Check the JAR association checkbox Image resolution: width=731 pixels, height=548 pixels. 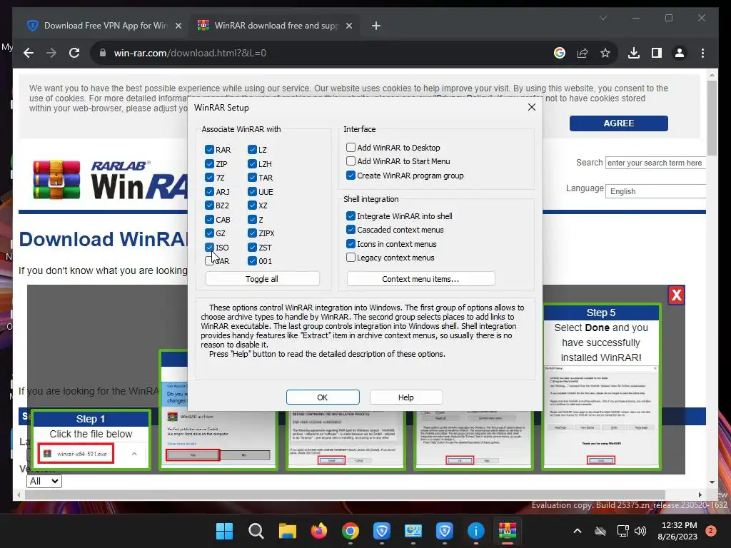click(x=209, y=261)
